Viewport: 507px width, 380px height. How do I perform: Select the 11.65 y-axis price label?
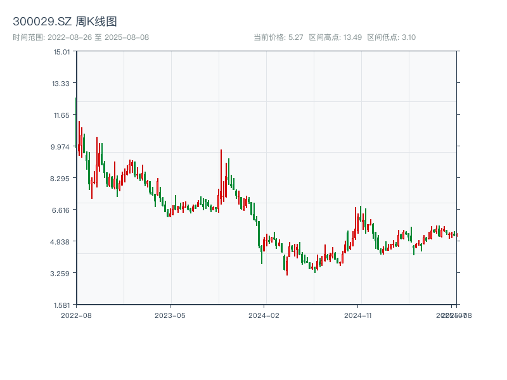click(62, 115)
